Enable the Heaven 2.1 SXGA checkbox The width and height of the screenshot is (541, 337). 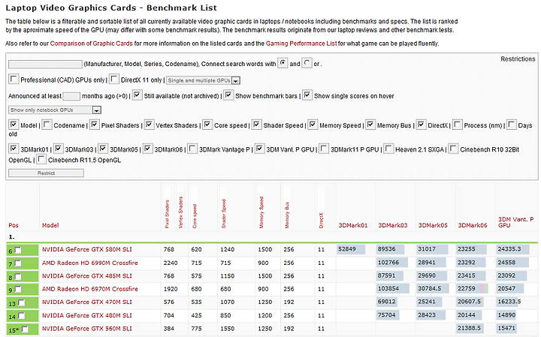pyautogui.click(x=388, y=149)
